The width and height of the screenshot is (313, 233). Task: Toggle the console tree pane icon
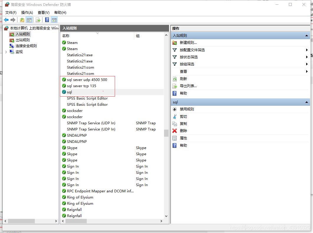(29, 20)
